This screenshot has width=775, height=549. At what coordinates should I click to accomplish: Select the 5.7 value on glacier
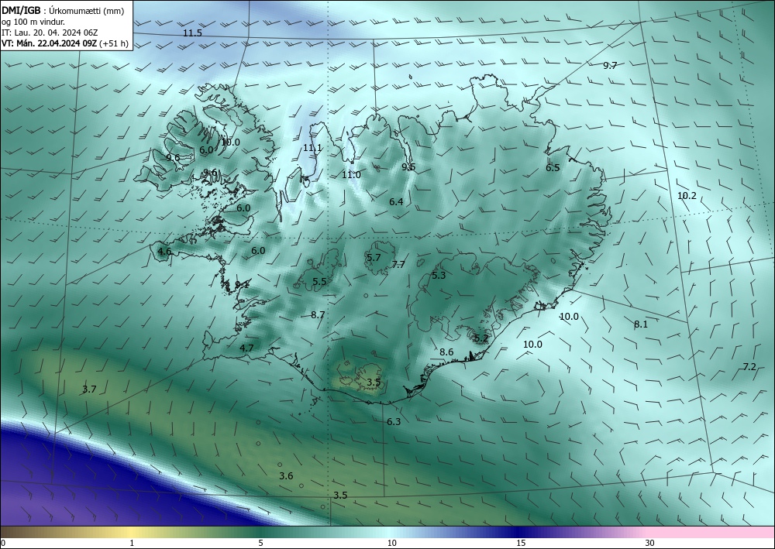point(374,257)
